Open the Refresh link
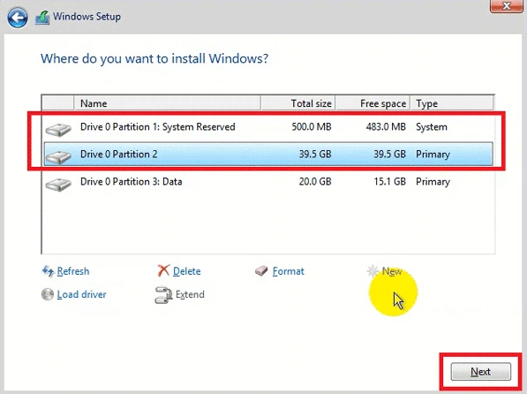 (73, 271)
